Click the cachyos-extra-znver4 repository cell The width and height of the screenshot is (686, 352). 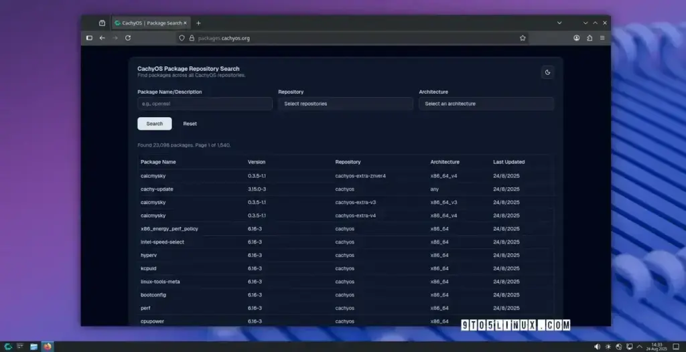(x=360, y=176)
